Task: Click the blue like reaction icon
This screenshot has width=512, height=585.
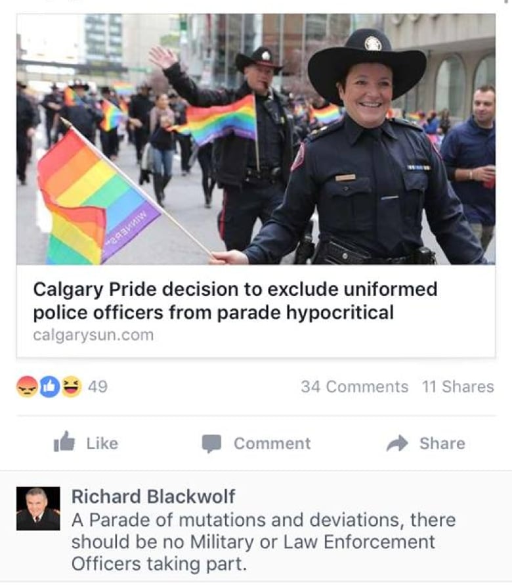Action: [x=50, y=386]
